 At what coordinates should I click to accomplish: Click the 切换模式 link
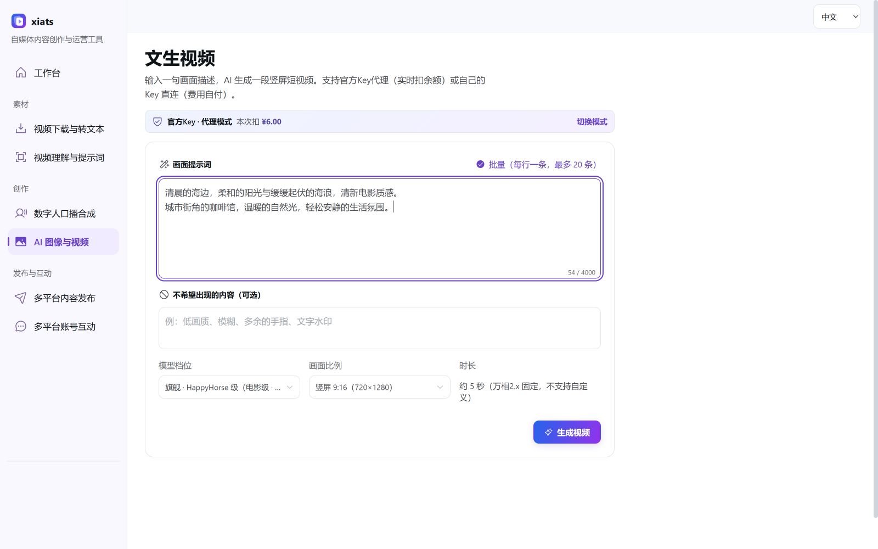(592, 122)
